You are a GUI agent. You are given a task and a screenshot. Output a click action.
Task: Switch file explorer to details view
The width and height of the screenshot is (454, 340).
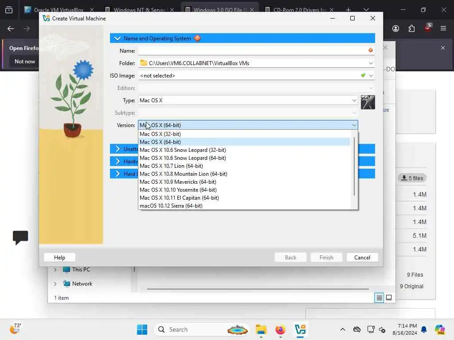(379, 297)
